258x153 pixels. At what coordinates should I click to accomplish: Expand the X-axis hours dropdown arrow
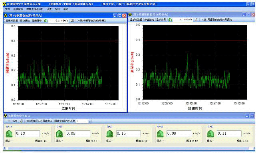tap(89, 121)
